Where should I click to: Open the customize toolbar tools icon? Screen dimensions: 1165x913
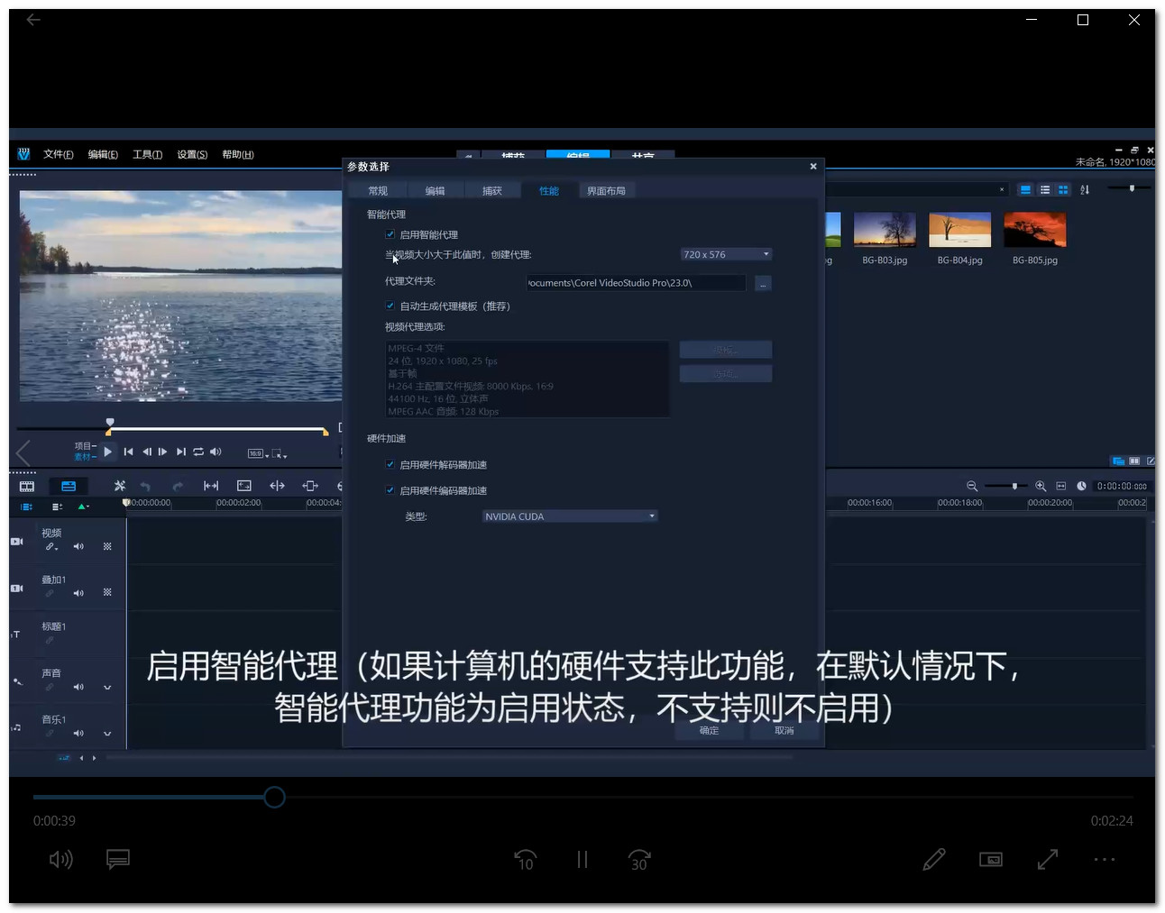120,486
